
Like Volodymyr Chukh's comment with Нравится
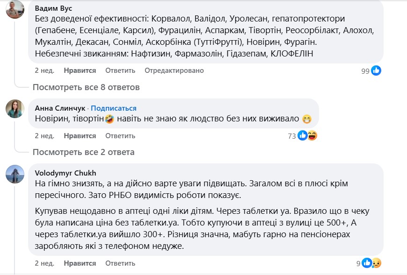click(80, 263)
